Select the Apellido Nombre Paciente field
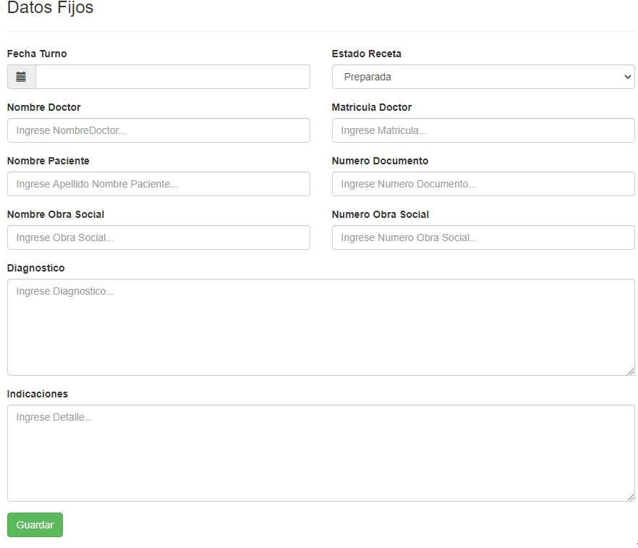 click(x=158, y=184)
